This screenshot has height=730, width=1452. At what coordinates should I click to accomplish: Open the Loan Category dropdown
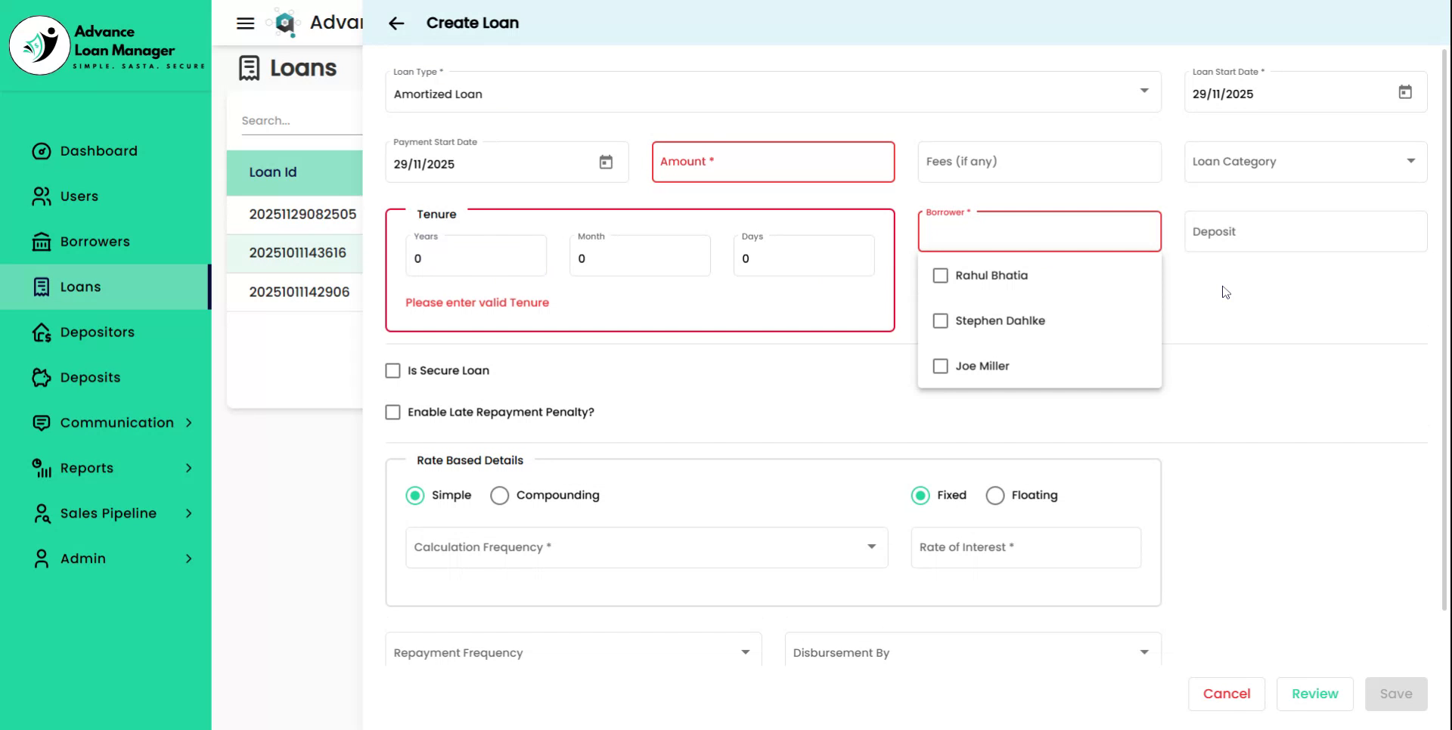point(1305,162)
